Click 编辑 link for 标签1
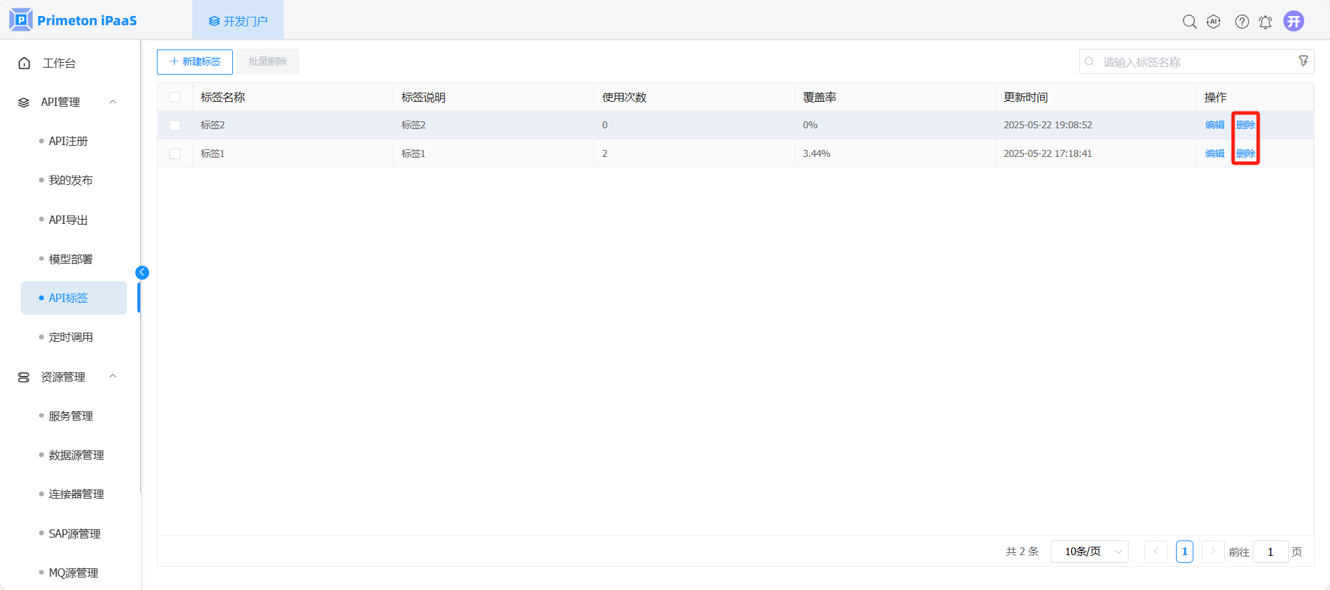Viewport: 1330px width, 590px height. point(1214,153)
